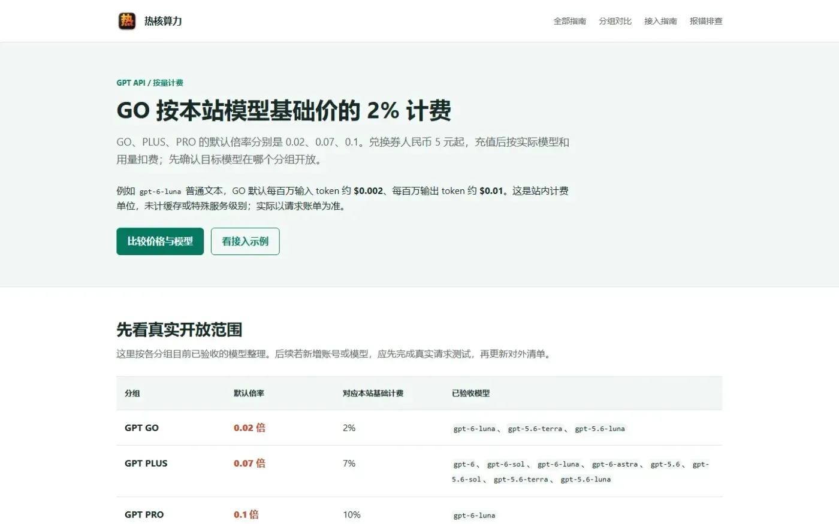Viewport: 839px width, 524px height.
Task: Open the 全部指南 nav item
Action: click(x=569, y=21)
